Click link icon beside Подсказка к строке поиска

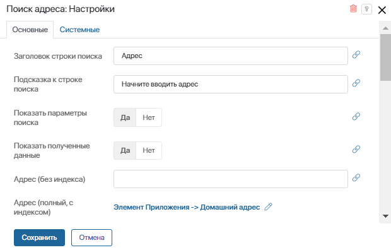[356, 83]
